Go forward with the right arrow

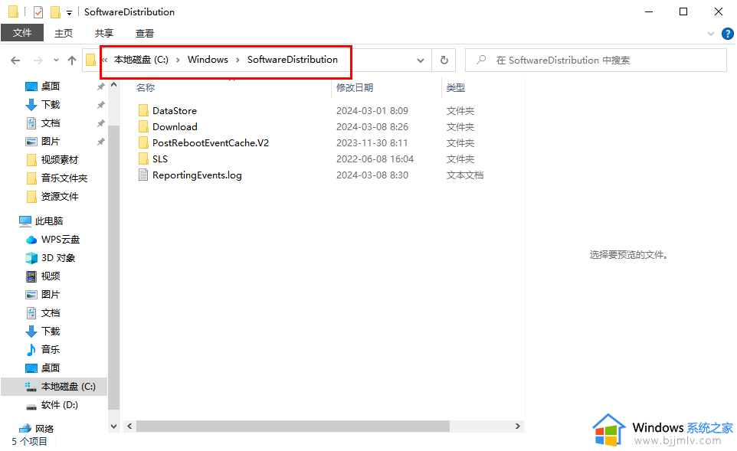[38, 60]
